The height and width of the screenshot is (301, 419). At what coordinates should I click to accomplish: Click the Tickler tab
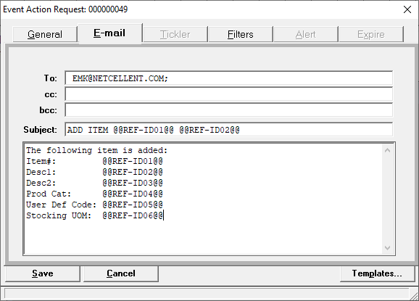coord(175,34)
